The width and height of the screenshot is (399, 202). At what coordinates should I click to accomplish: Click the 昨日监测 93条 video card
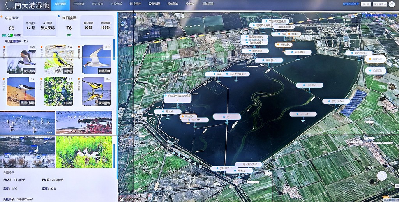tap(88, 25)
